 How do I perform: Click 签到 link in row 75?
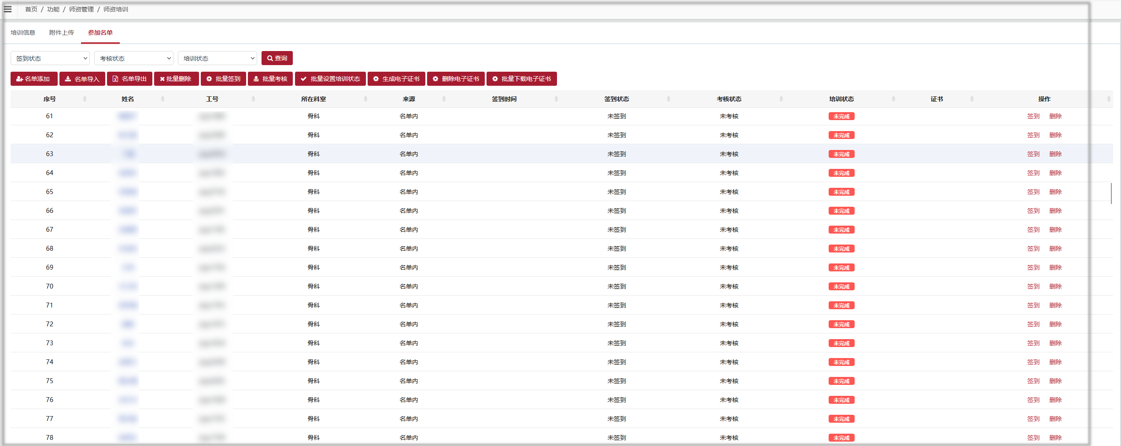point(1033,381)
